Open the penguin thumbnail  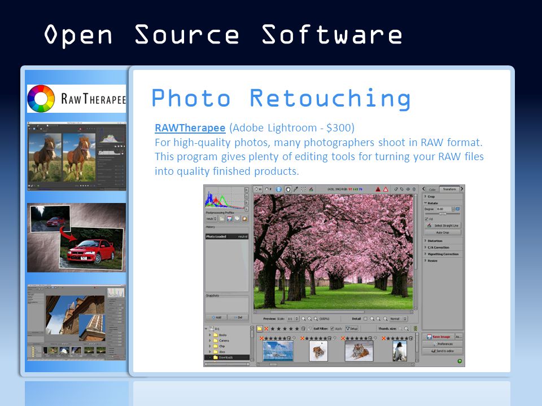(400, 351)
